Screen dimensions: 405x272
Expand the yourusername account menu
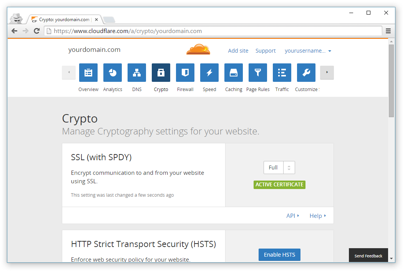tap(308, 50)
